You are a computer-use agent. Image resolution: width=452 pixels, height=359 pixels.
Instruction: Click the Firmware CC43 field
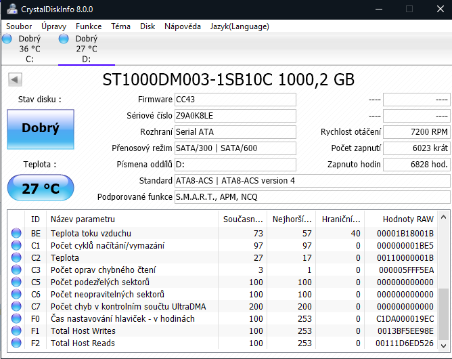pos(235,100)
